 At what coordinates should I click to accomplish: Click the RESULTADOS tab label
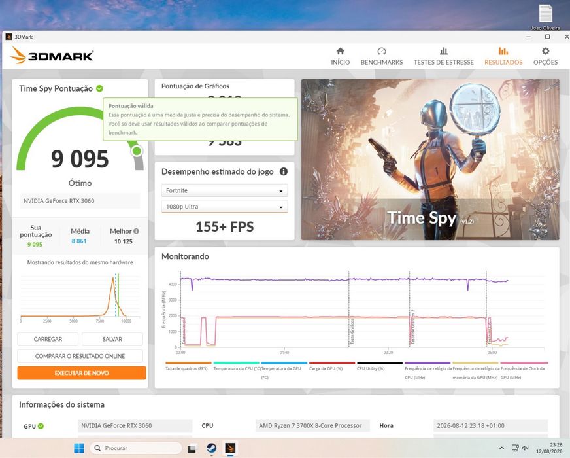click(503, 62)
